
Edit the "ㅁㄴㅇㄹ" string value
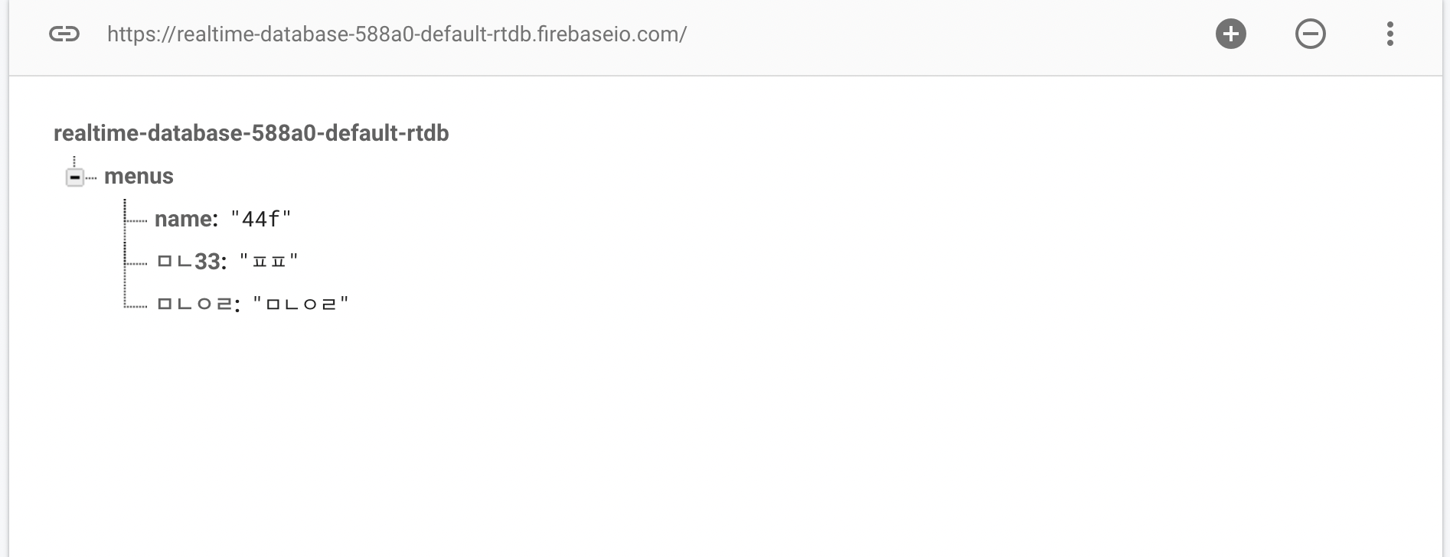(x=301, y=304)
